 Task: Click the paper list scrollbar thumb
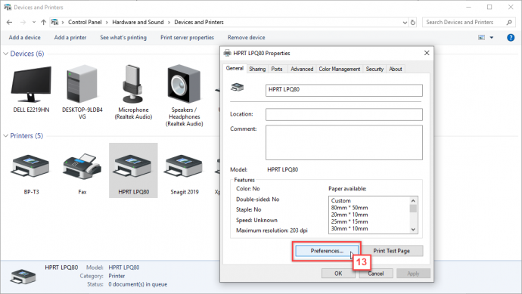coord(413,208)
